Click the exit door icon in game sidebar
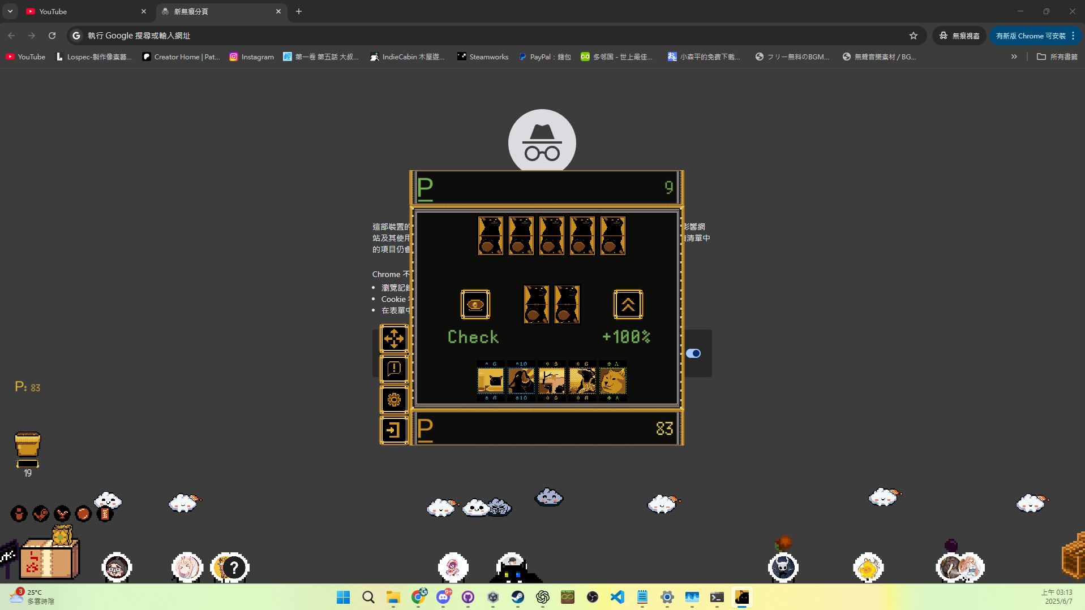The height and width of the screenshot is (610, 1085). coord(394,430)
